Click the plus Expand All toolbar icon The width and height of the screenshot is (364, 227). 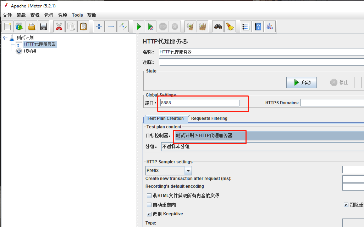click(99, 27)
